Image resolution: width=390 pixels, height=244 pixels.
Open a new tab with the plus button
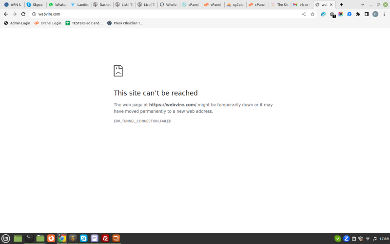(342, 5)
